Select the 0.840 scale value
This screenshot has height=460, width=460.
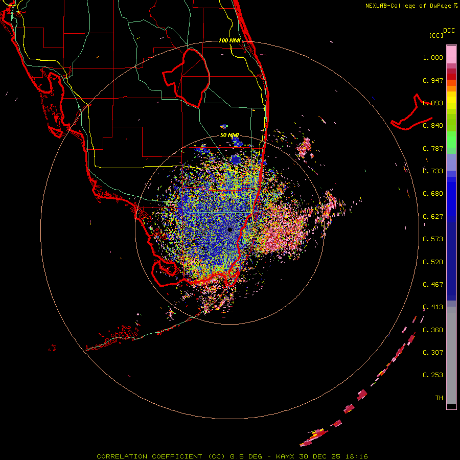(433, 126)
